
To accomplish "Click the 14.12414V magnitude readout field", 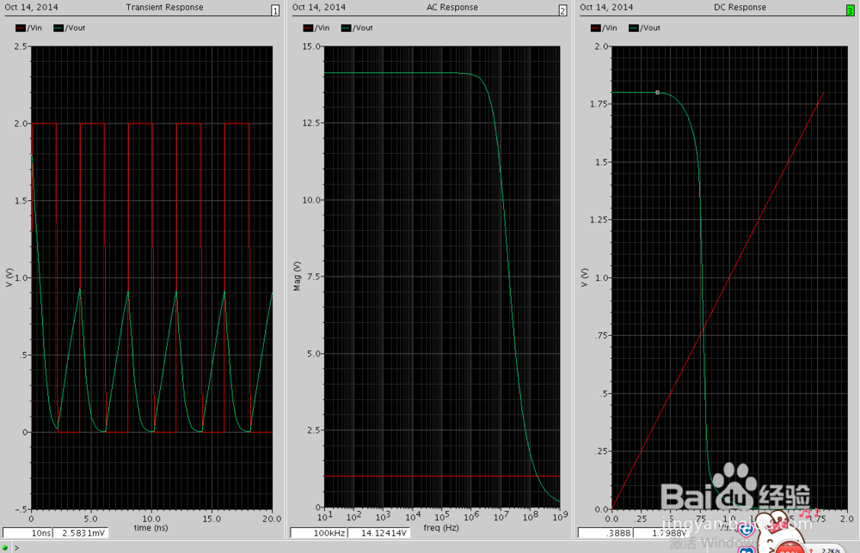I will tap(378, 532).
